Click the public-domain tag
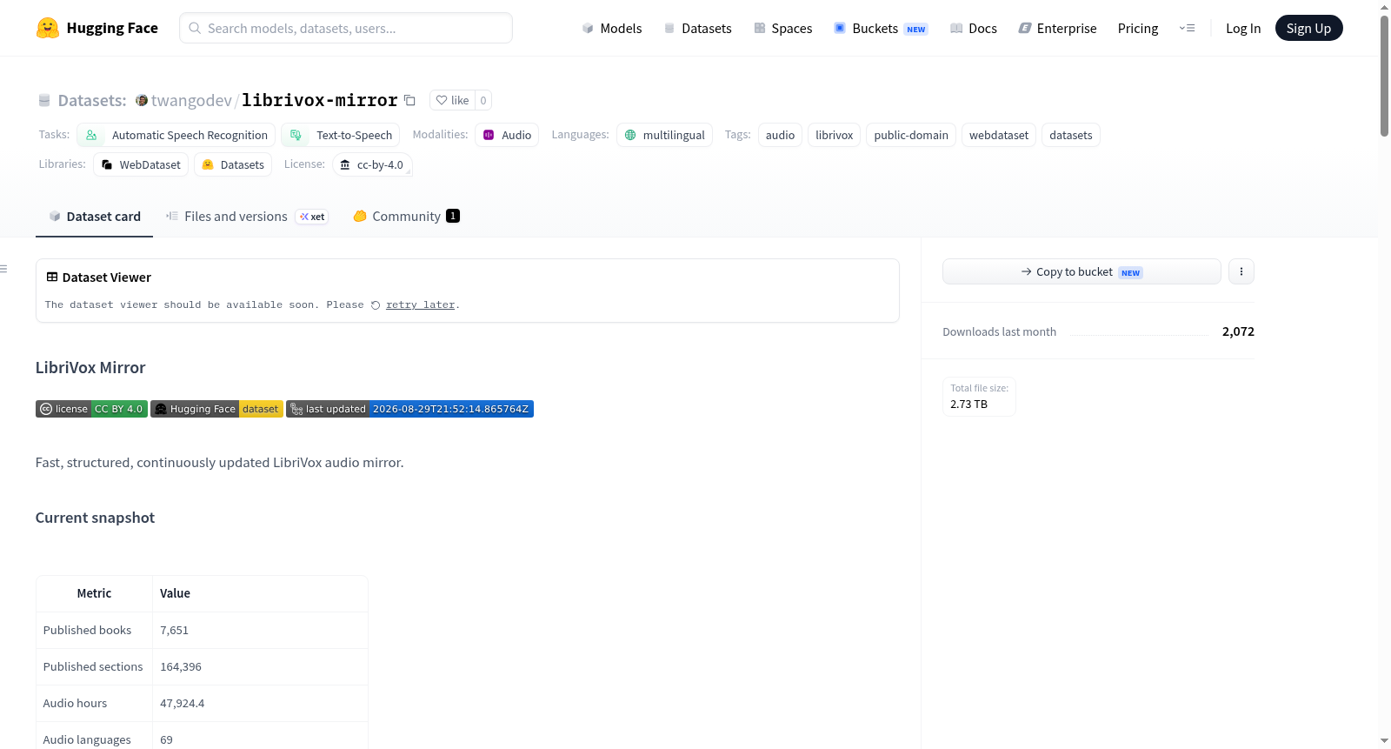The image size is (1391, 749). [x=911, y=135]
